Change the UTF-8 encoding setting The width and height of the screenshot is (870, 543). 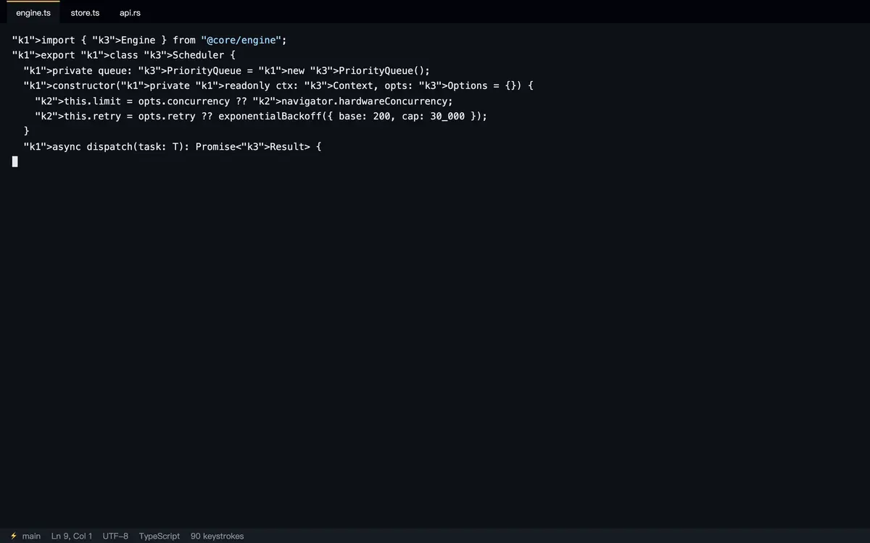[x=115, y=536]
